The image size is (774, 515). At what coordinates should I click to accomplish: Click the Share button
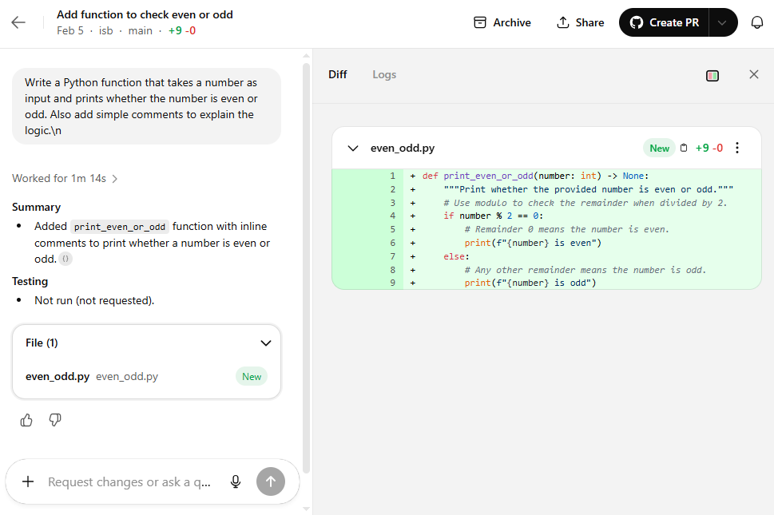point(581,22)
